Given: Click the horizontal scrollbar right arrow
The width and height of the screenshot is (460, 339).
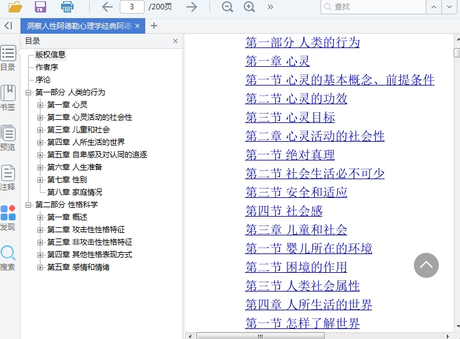Looking at the screenshot, I should (448, 336).
